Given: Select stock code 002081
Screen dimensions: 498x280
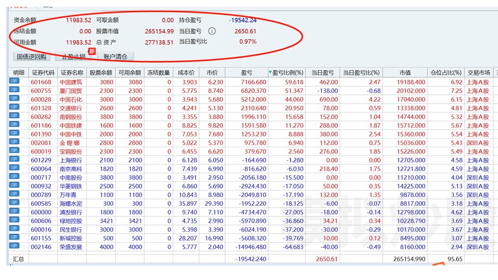Looking at the screenshot, I should click(x=41, y=143).
